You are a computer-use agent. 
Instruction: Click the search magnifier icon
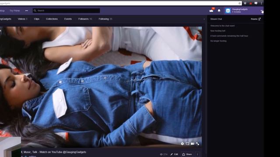pyautogui.click(x=35, y=10)
